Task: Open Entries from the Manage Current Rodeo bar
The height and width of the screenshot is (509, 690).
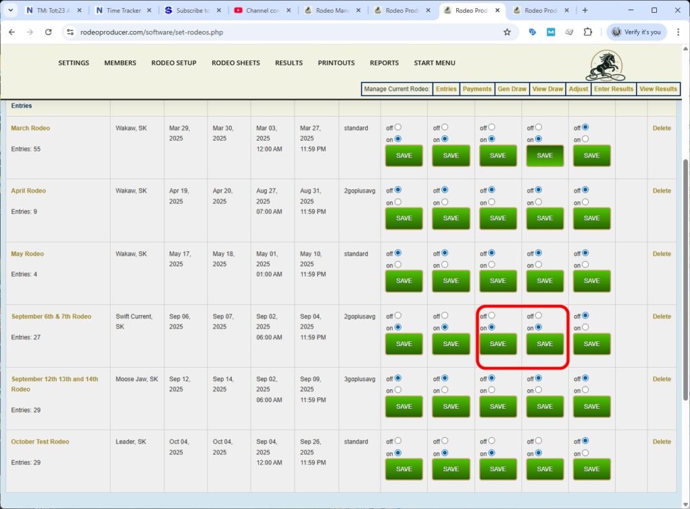Action: click(x=446, y=88)
